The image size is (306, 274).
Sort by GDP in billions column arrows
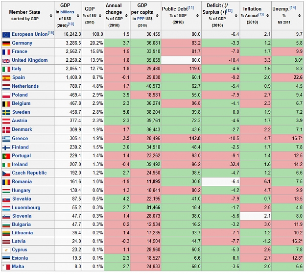78,16
